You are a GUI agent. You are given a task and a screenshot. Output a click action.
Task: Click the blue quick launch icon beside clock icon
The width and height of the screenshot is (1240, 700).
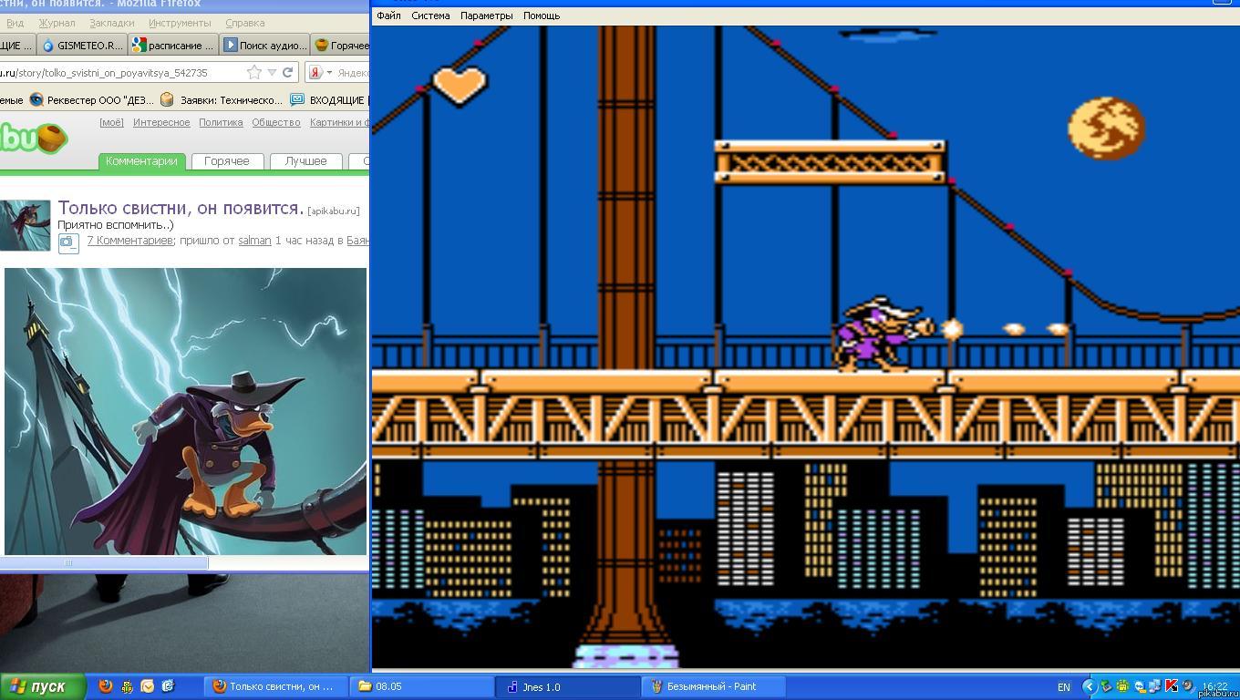[x=168, y=686]
